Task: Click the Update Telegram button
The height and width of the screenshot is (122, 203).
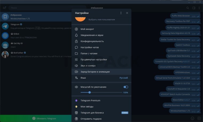Action: pyautogui.click(x=44, y=119)
